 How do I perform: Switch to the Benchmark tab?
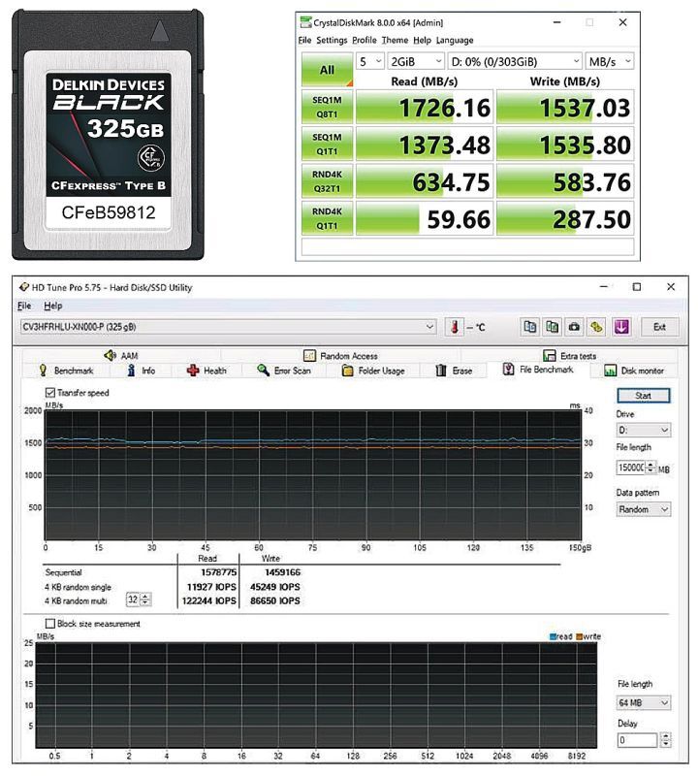(x=66, y=371)
